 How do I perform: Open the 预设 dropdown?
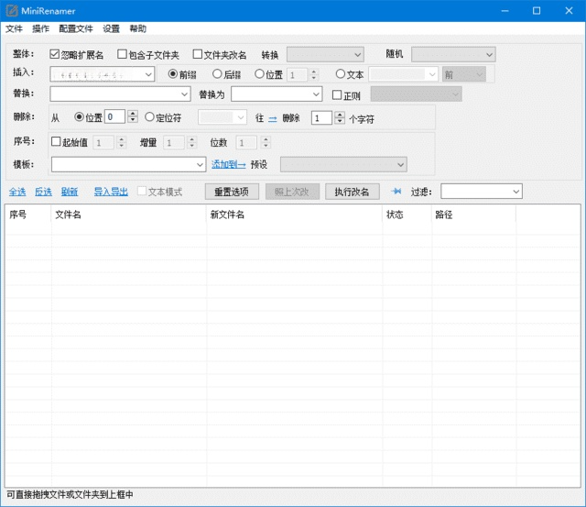point(343,165)
